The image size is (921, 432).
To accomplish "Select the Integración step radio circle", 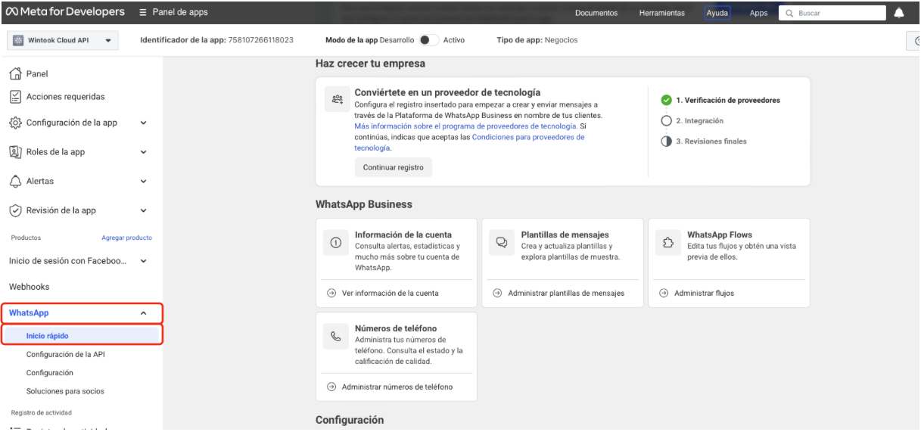I will [x=666, y=121].
